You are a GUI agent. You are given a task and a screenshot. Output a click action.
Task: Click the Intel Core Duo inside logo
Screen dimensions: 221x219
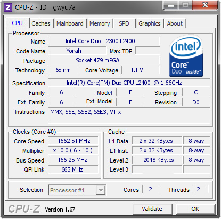(186, 56)
